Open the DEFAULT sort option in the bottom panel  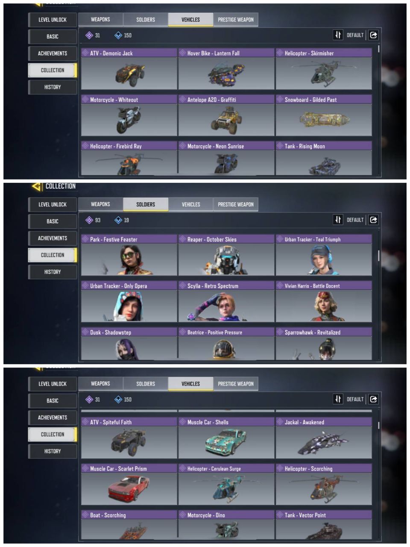[355, 400]
